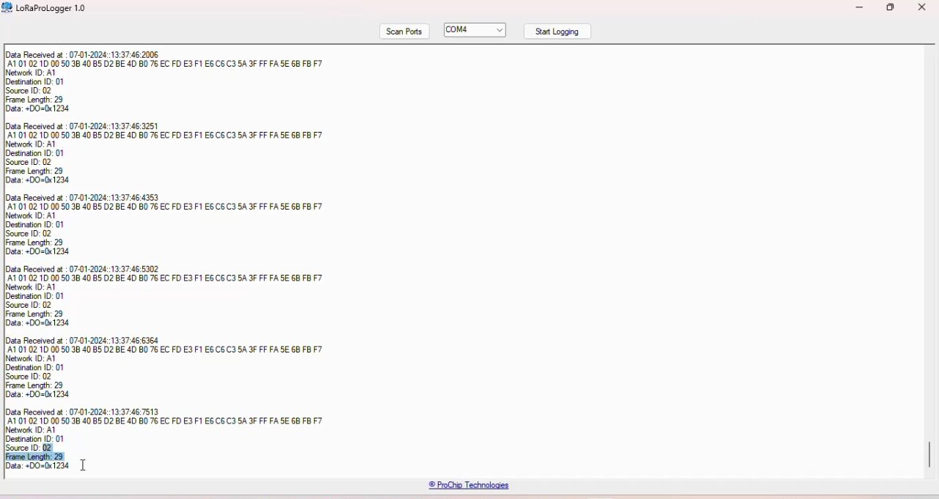Image resolution: width=939 pixels, height=499 pixels.
Task: Click the LoRaProLogger 1.0 window title text
Action: 51,9
